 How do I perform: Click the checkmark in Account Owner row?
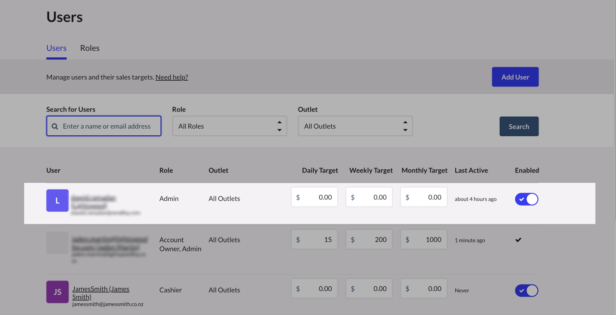[518, 240]
